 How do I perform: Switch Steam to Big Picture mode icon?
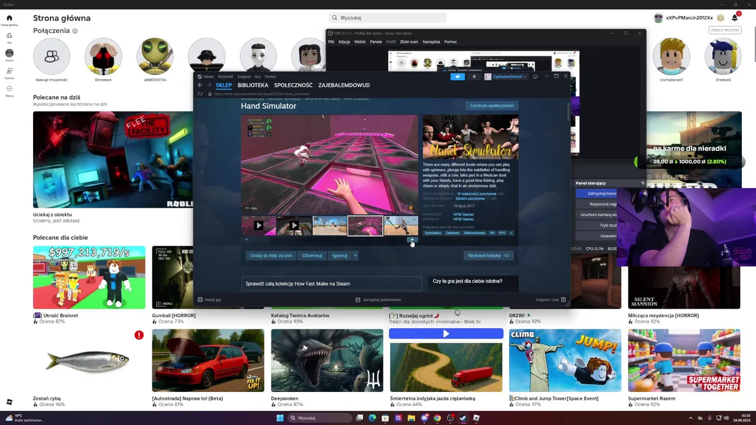(x=535, y=76)
